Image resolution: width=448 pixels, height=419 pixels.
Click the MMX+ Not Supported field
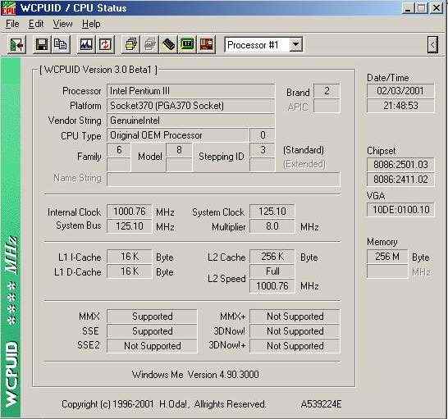pos(295,317)
